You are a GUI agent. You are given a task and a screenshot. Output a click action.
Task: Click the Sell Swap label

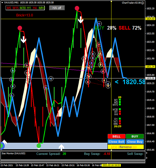pyautogui.click(x=135, y=154)
